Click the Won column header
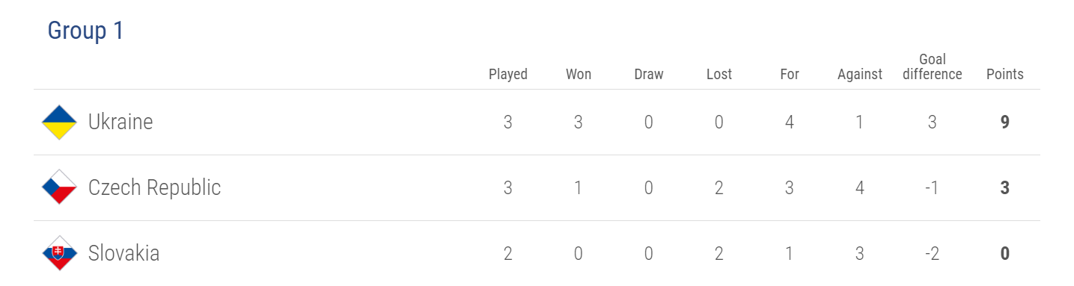 coord(579,74)
